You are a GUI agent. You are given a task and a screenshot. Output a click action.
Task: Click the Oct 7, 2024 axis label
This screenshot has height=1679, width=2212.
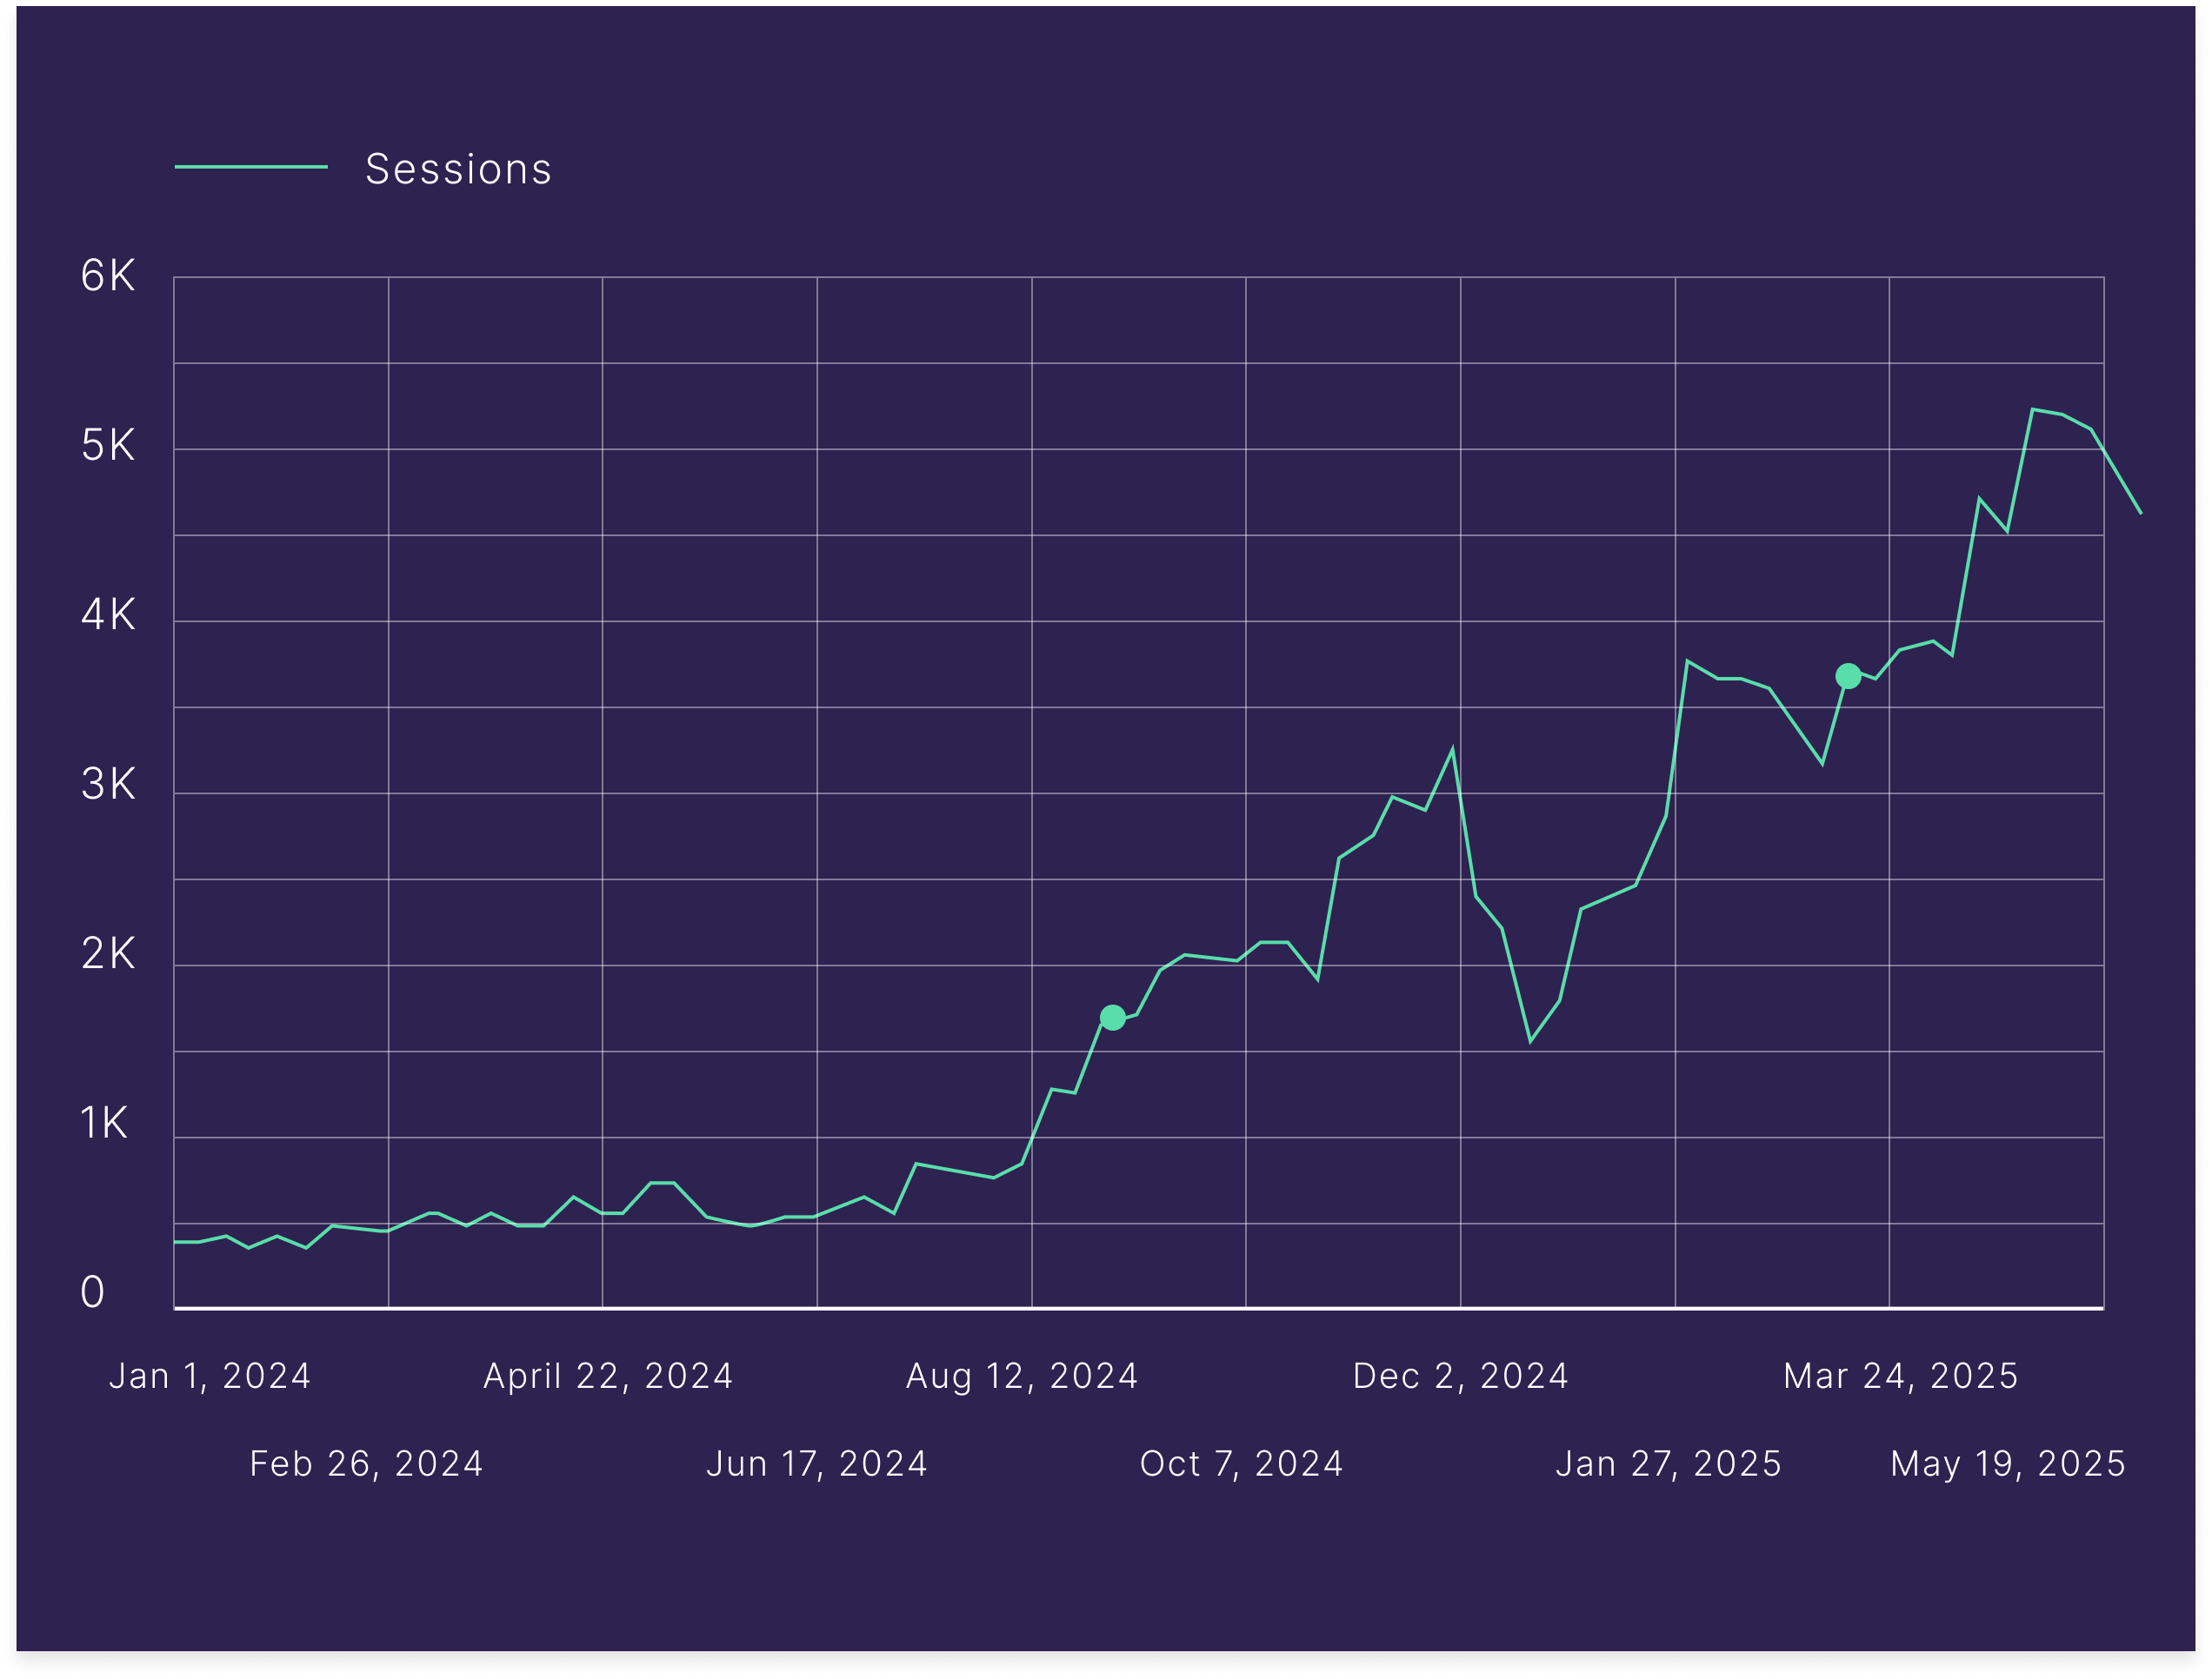coord(1242,1464)
